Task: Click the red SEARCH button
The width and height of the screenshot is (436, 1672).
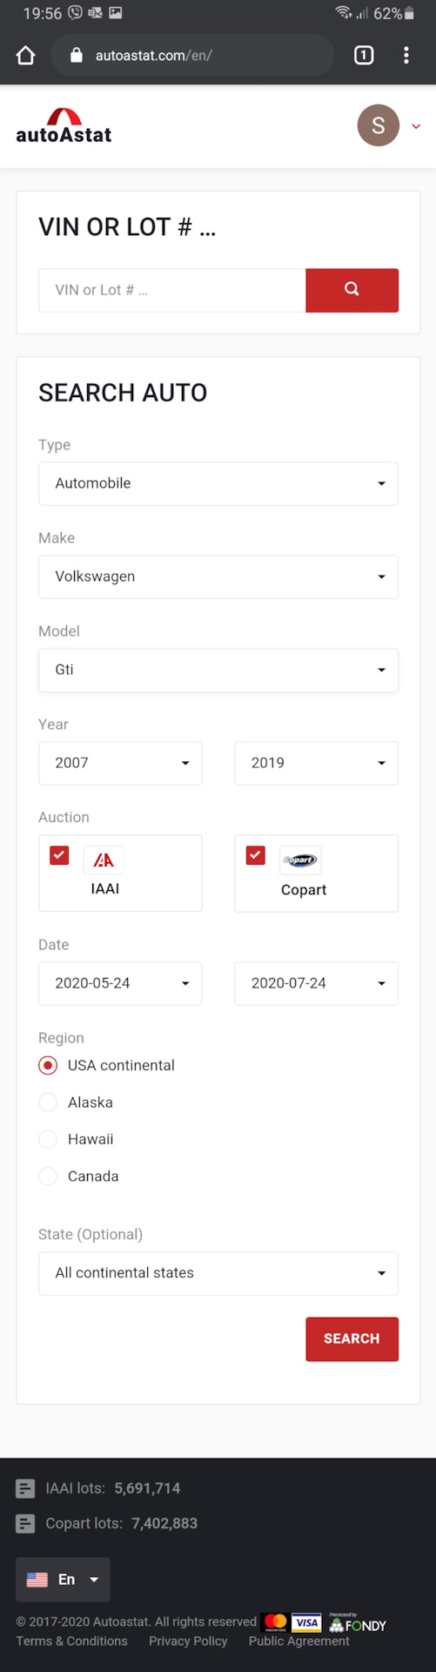Action: pyautogui.click(x=352, y=1338)
